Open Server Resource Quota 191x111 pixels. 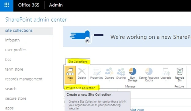tap(149, 75)
